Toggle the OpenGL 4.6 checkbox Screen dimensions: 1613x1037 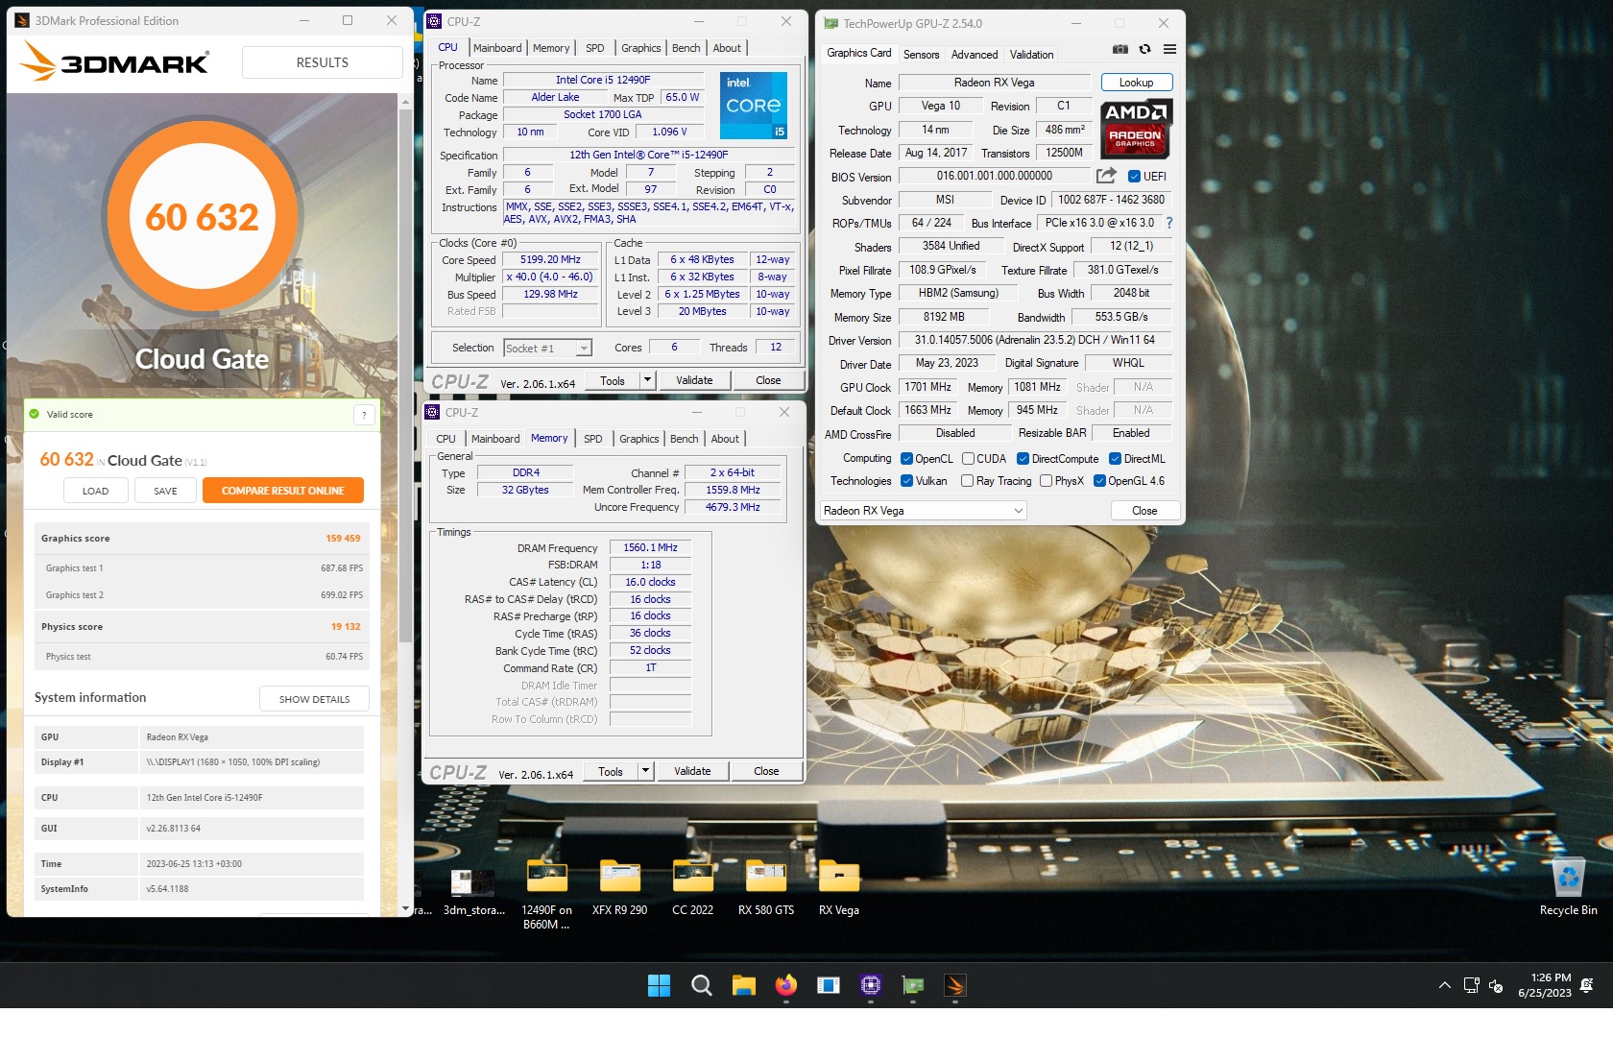1100,481
